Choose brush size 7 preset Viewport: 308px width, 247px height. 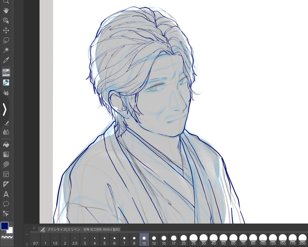pos(124,240)
